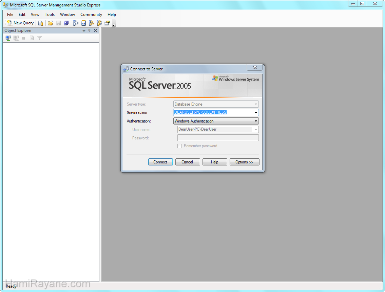Expand the Server type dropdown

point(256,104)
